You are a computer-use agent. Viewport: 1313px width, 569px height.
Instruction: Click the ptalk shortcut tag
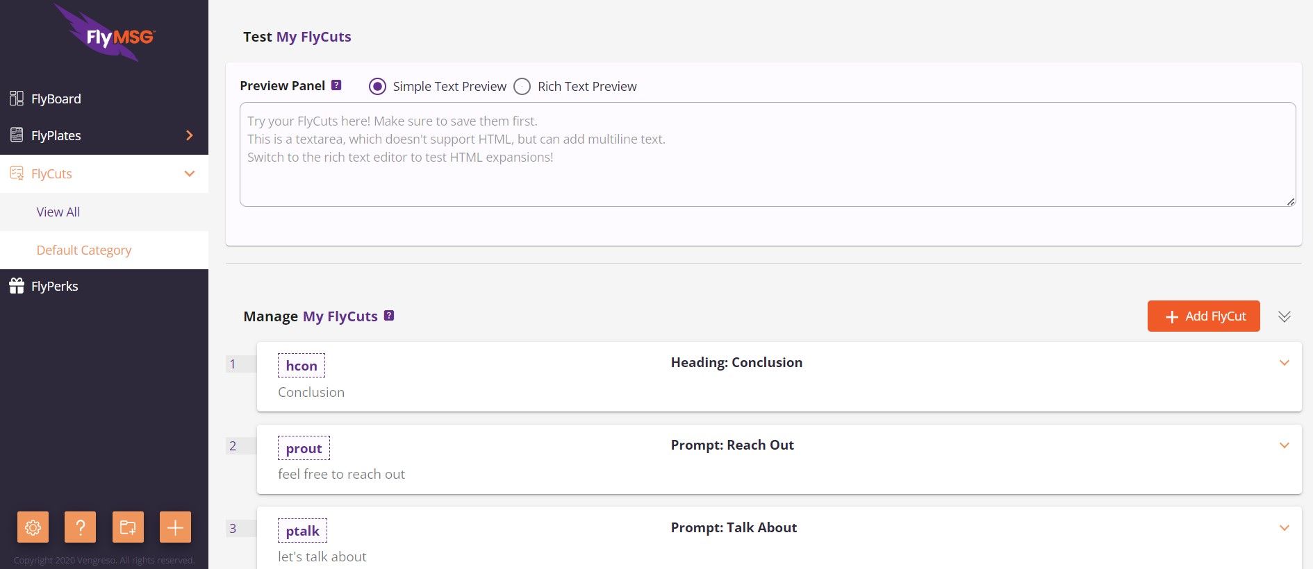point(302,531)
